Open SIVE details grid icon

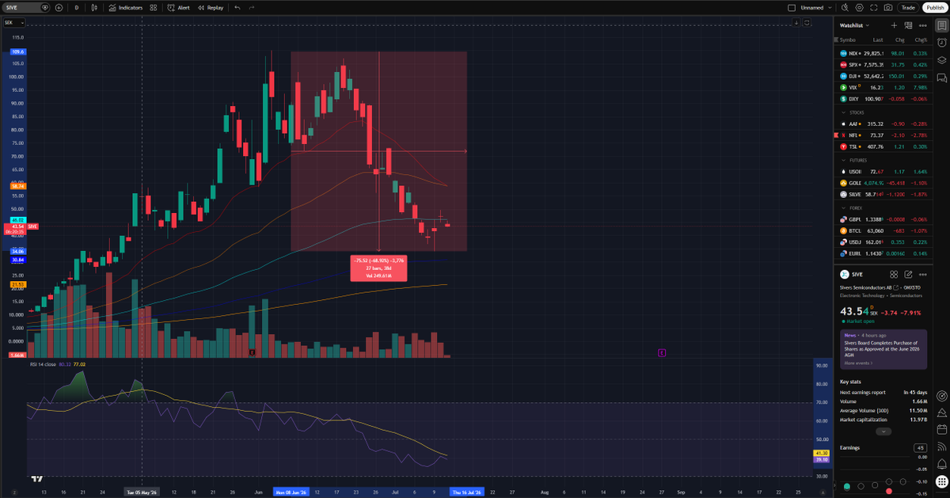point(895,274)
